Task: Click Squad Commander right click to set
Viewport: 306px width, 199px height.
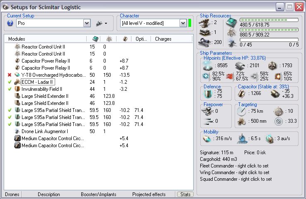Action: (236, 179)
